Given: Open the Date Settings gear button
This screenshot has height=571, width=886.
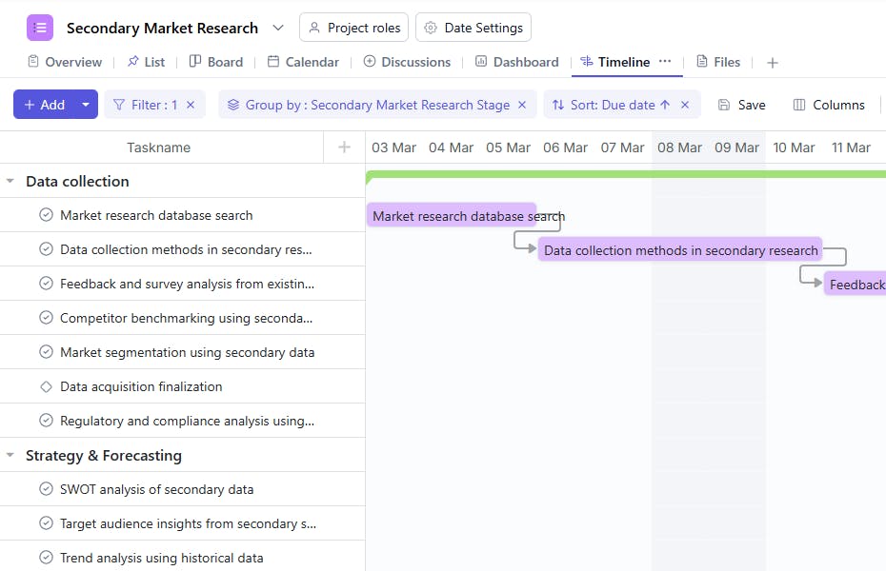Looking at the screenshot, I should click(473, 28).
